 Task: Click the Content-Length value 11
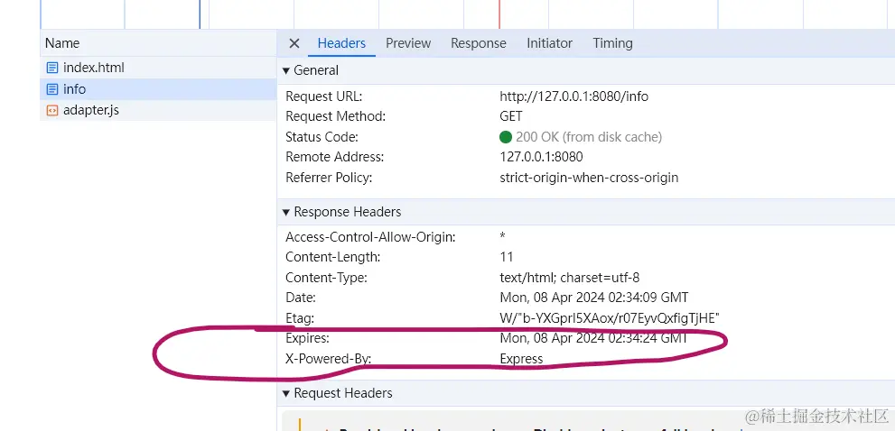coord(507,257)
